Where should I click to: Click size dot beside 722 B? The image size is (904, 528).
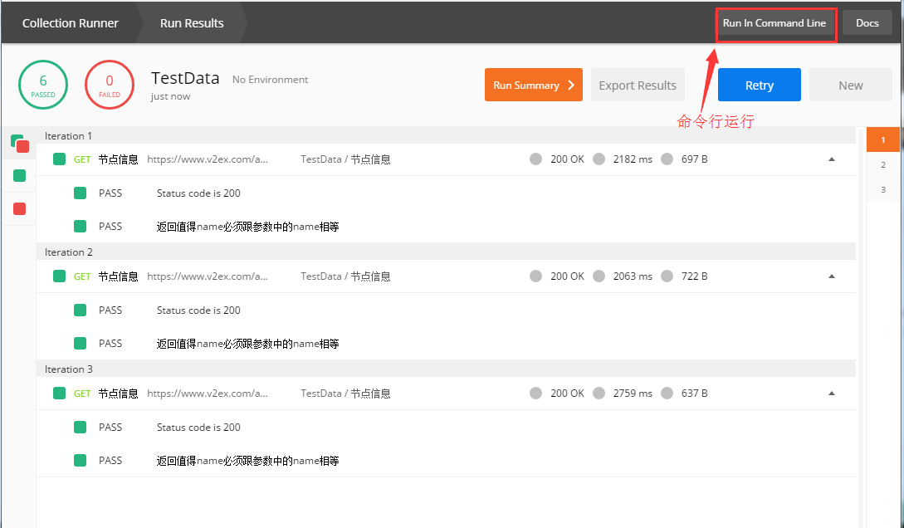click(667, 276)
